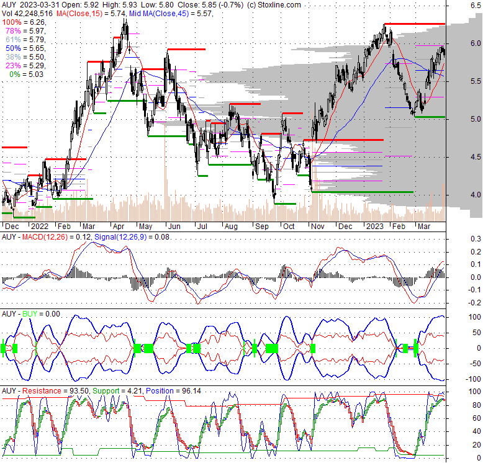Click the '23% = 5.29' Fibonacci level
This screenshot has height=463, width=483.
pos(25,66)
